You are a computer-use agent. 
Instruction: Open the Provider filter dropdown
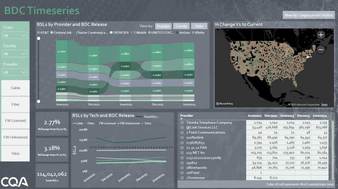coord(15,73)
